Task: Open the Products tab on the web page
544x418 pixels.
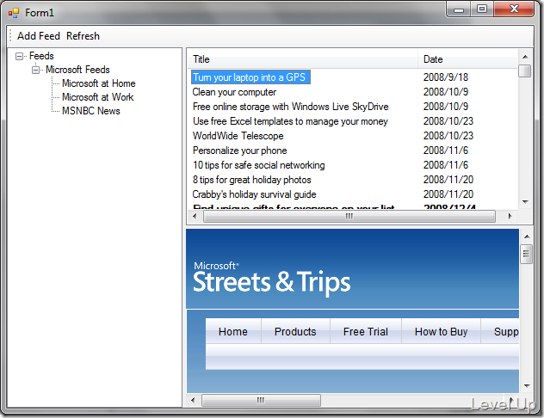Action: tap(295, 332)
